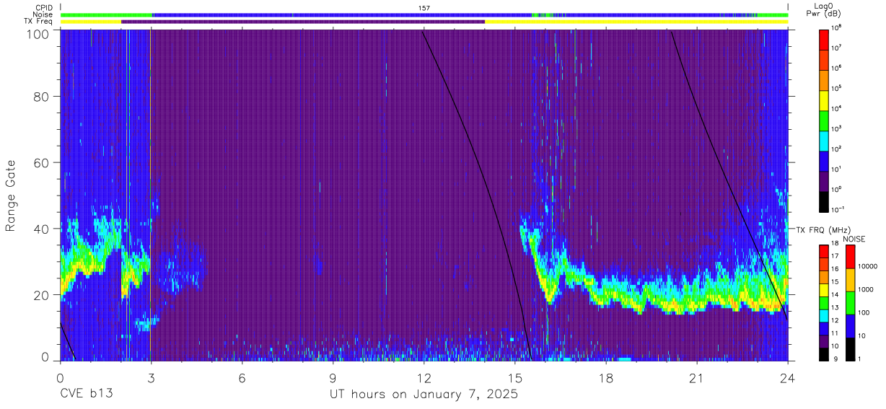Click the 80 tick on Range Gate axis
The height and width of the screenshot is (409, 886).
coord(40,97)
